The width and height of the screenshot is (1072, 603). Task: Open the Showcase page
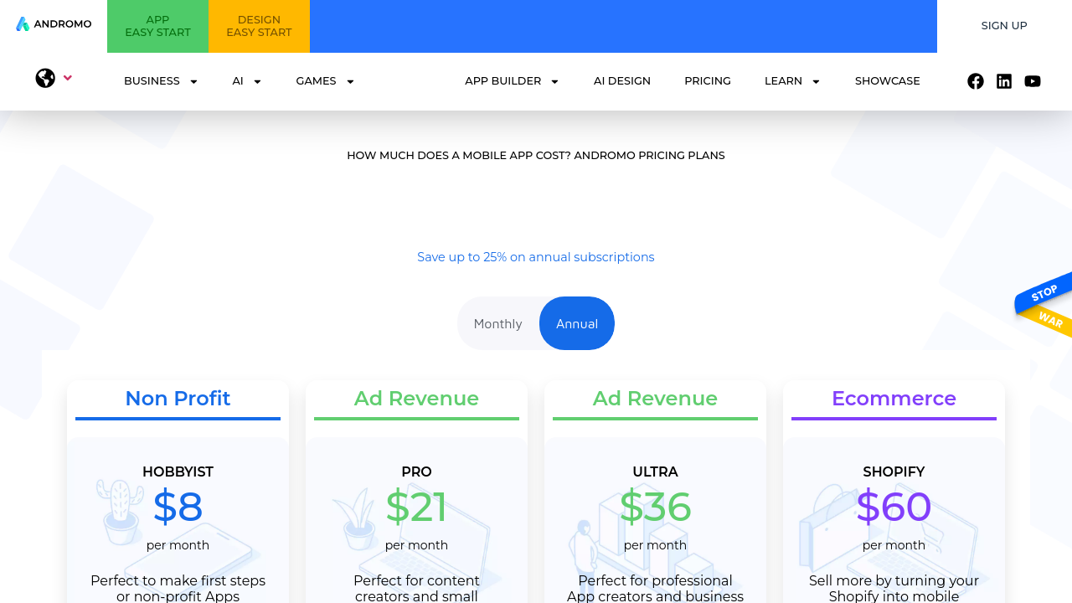888,81
